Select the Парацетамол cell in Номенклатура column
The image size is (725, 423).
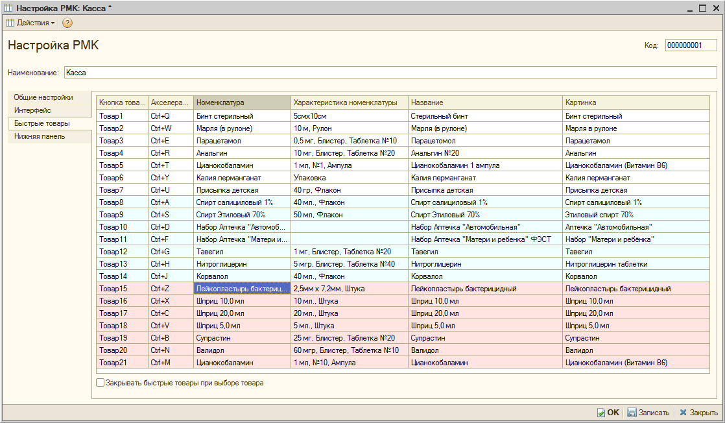242,141
